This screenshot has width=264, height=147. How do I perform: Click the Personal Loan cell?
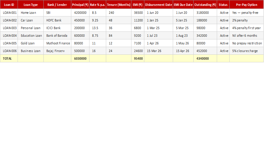click(x=31, y=28)
